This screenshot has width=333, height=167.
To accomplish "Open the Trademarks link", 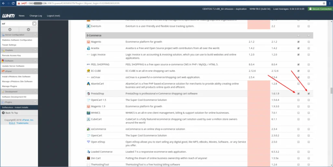I will (x=22, y=123).
